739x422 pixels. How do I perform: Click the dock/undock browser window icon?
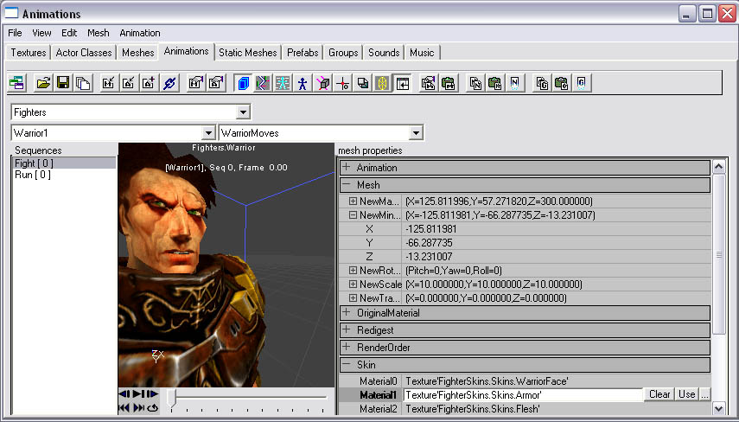pyautogui.click(x=17, y=83)
